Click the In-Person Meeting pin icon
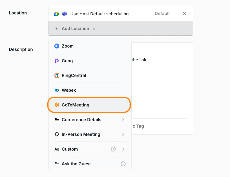 (57, 134)
